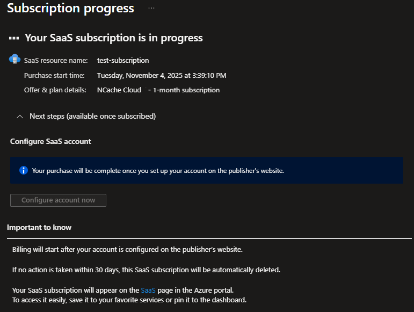This screenshot has width=414, height=312.
Task: Click the SaaS cloud resource icon
Action: (x=14, y=59)
